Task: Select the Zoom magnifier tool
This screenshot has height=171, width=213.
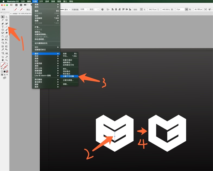Action: click(7, 60)
